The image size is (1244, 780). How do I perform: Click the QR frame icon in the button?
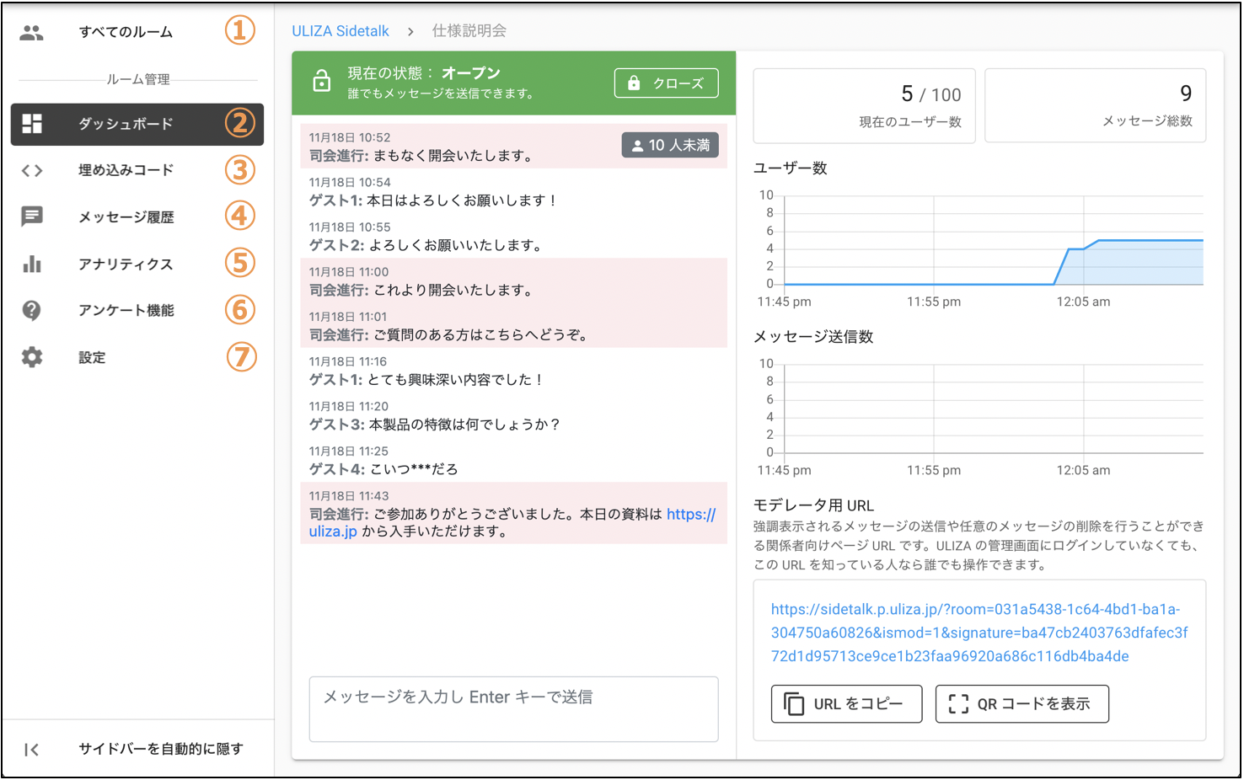[x=958, y=704]
